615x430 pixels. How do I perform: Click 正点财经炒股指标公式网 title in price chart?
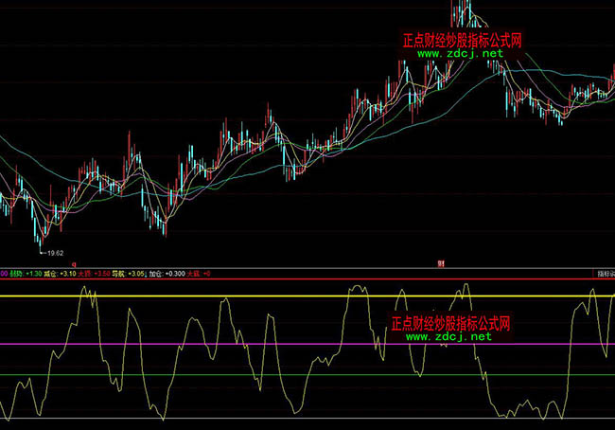461,41
